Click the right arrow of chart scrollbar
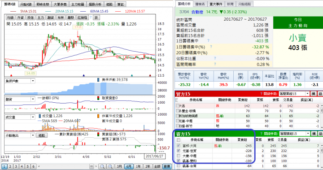Viewport: 323px width, 170px height. (x=96, y=166)
